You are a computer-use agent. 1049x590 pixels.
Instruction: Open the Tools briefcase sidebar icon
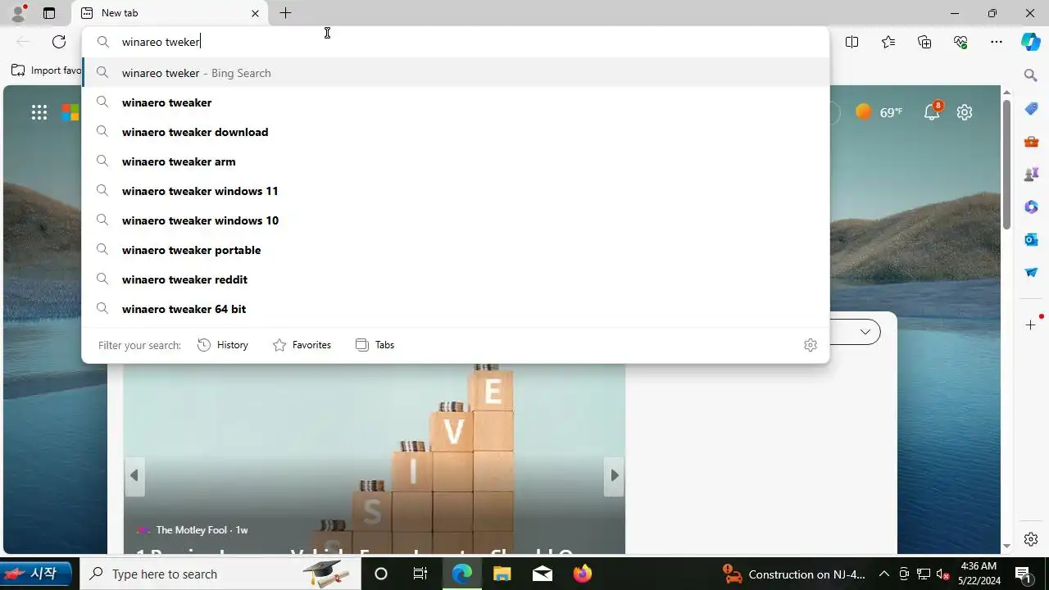[x=1031, y=141]
